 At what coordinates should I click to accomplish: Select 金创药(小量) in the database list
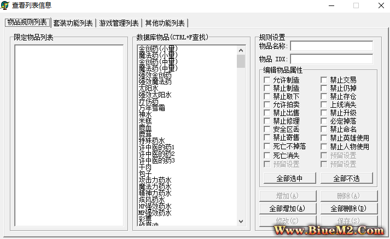pyautogui.click(x=158, y=49)
